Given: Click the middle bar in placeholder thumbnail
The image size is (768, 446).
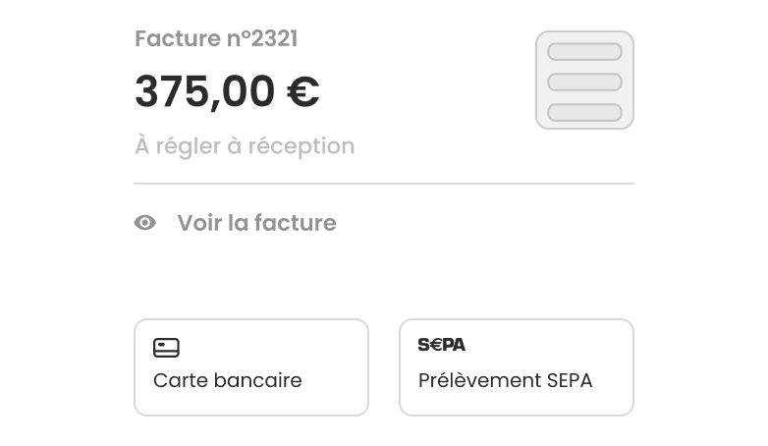Looking at the screenshot, I should coord(584,82).
